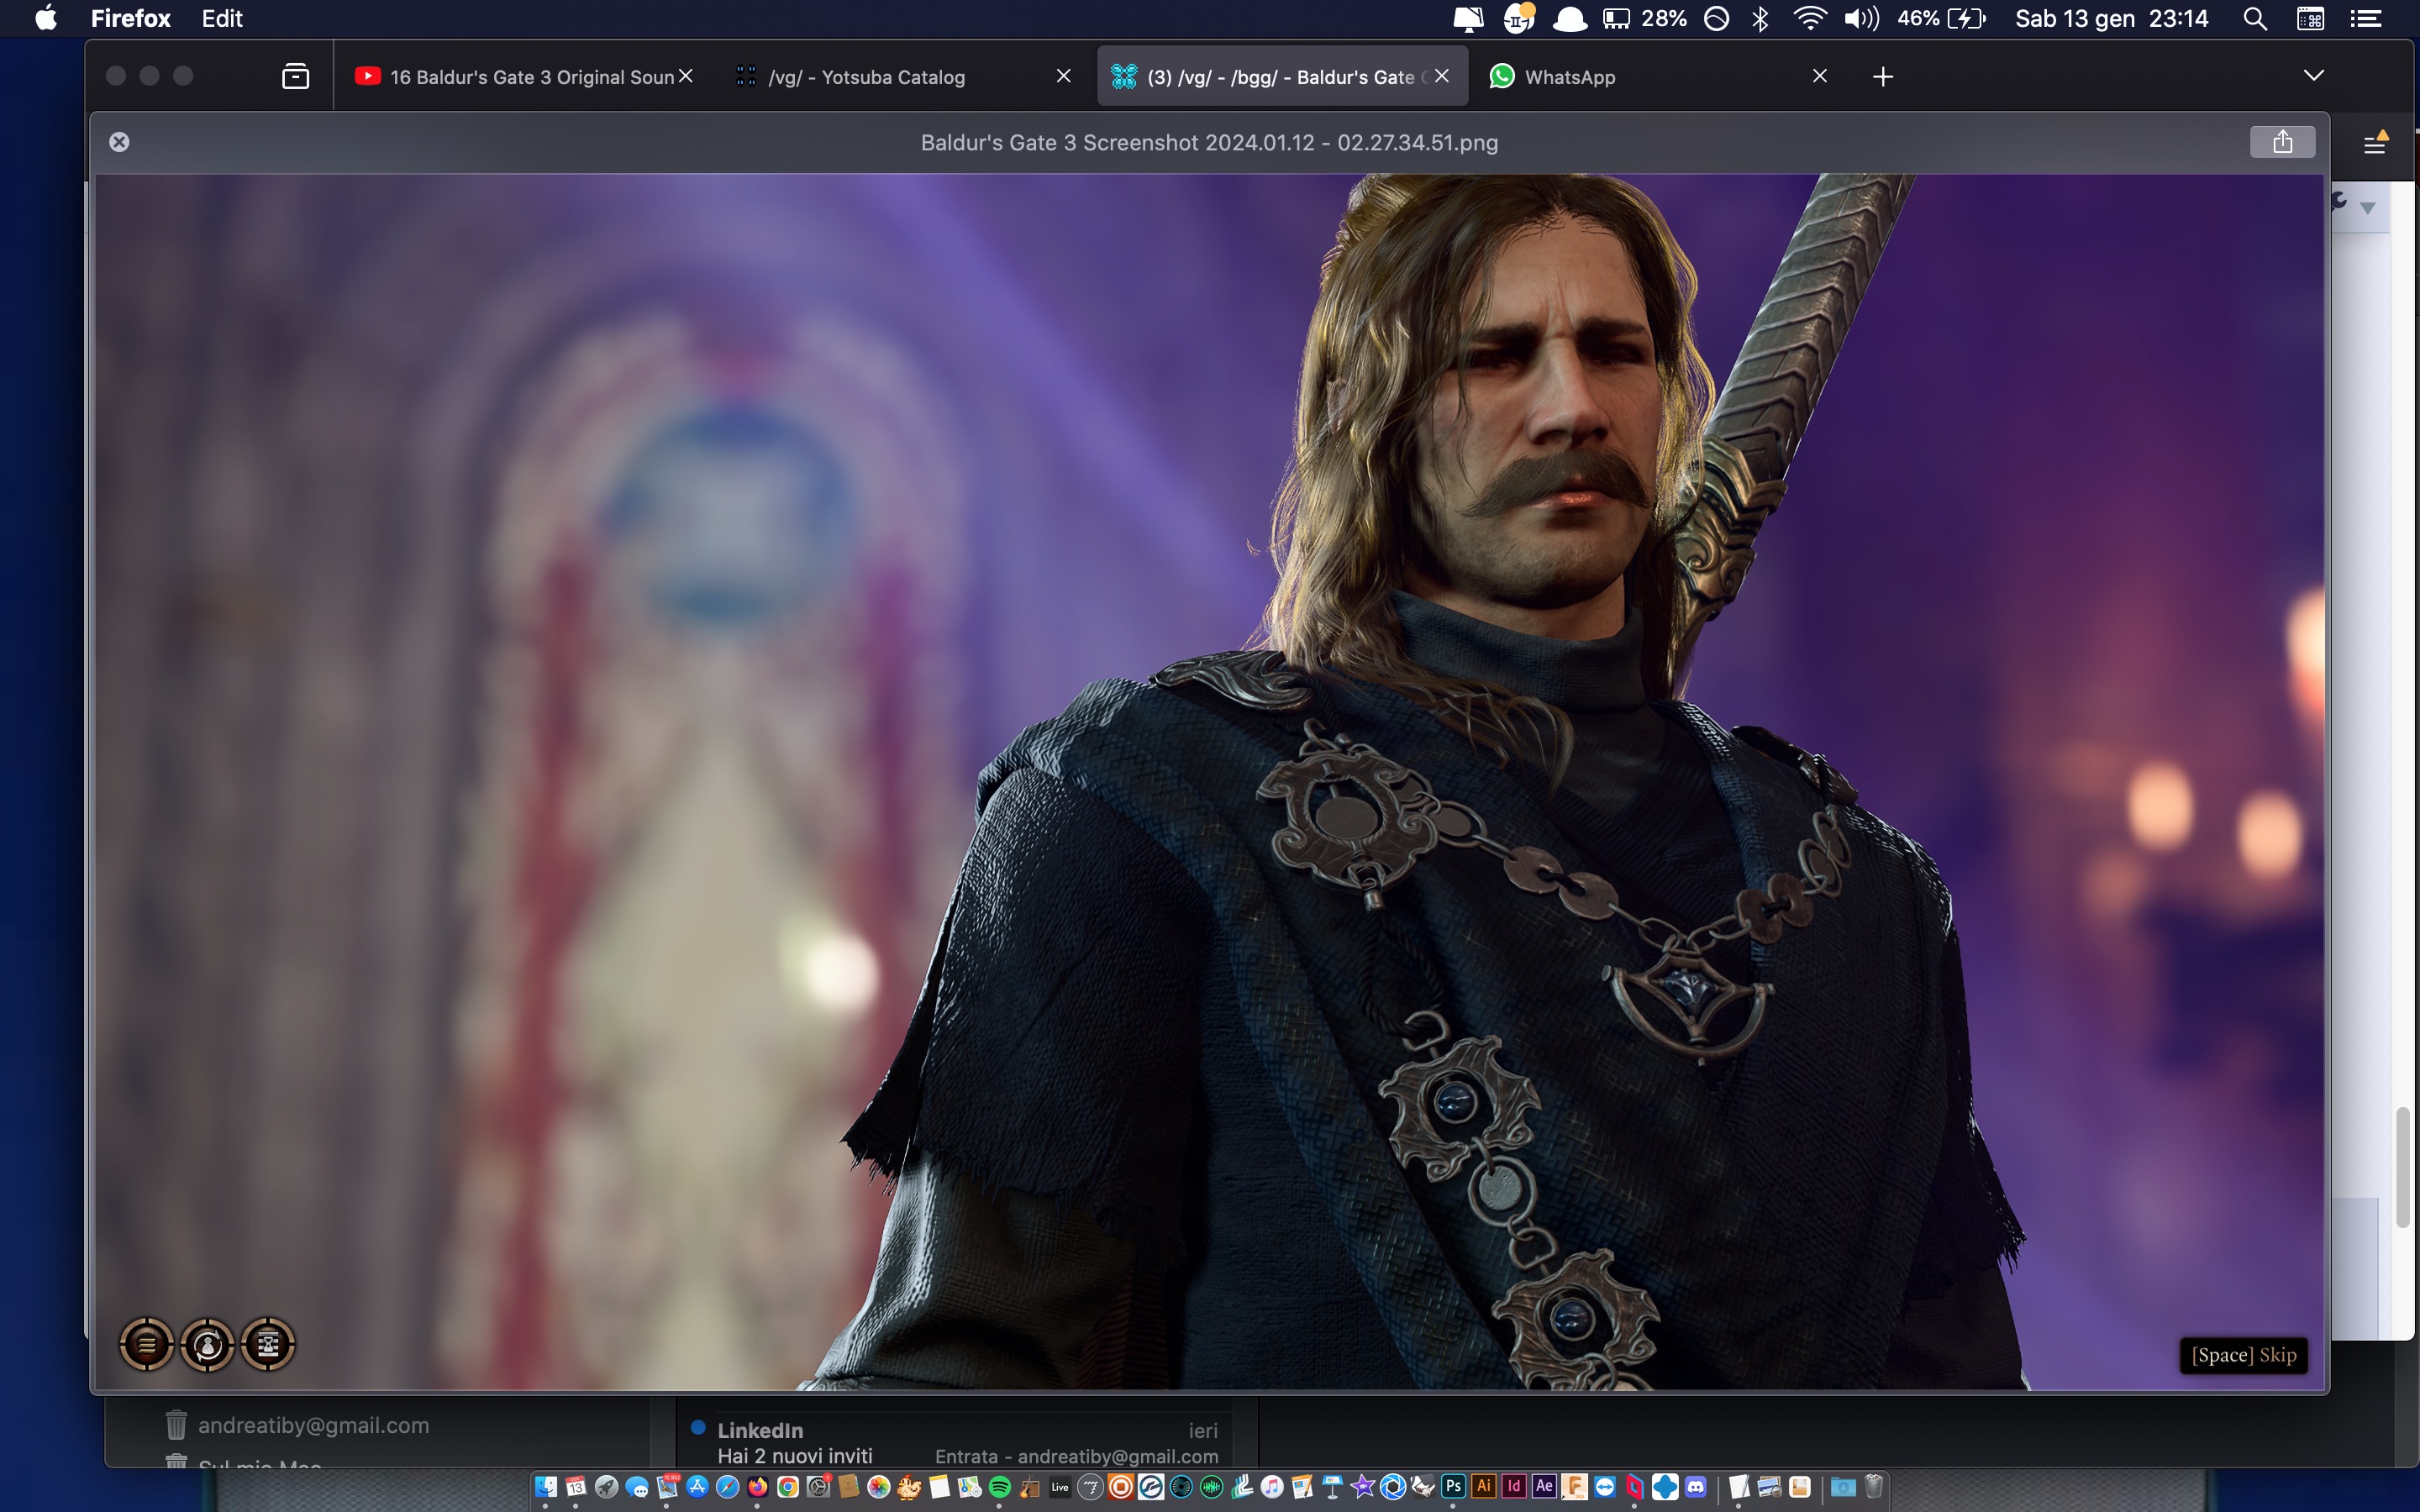Click the Bluetooth status icon
Image resolution: width=2420 pixels, height=1512 pixels.
tap(1760, 18)
